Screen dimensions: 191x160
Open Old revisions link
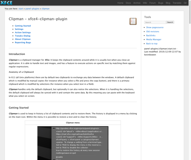[153, 31]
